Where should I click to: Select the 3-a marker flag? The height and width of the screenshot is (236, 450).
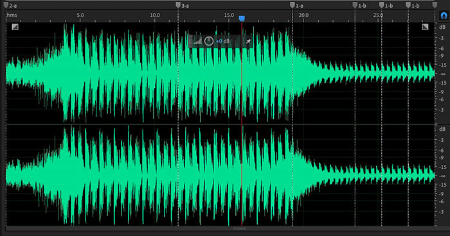(x=178, y=5)
